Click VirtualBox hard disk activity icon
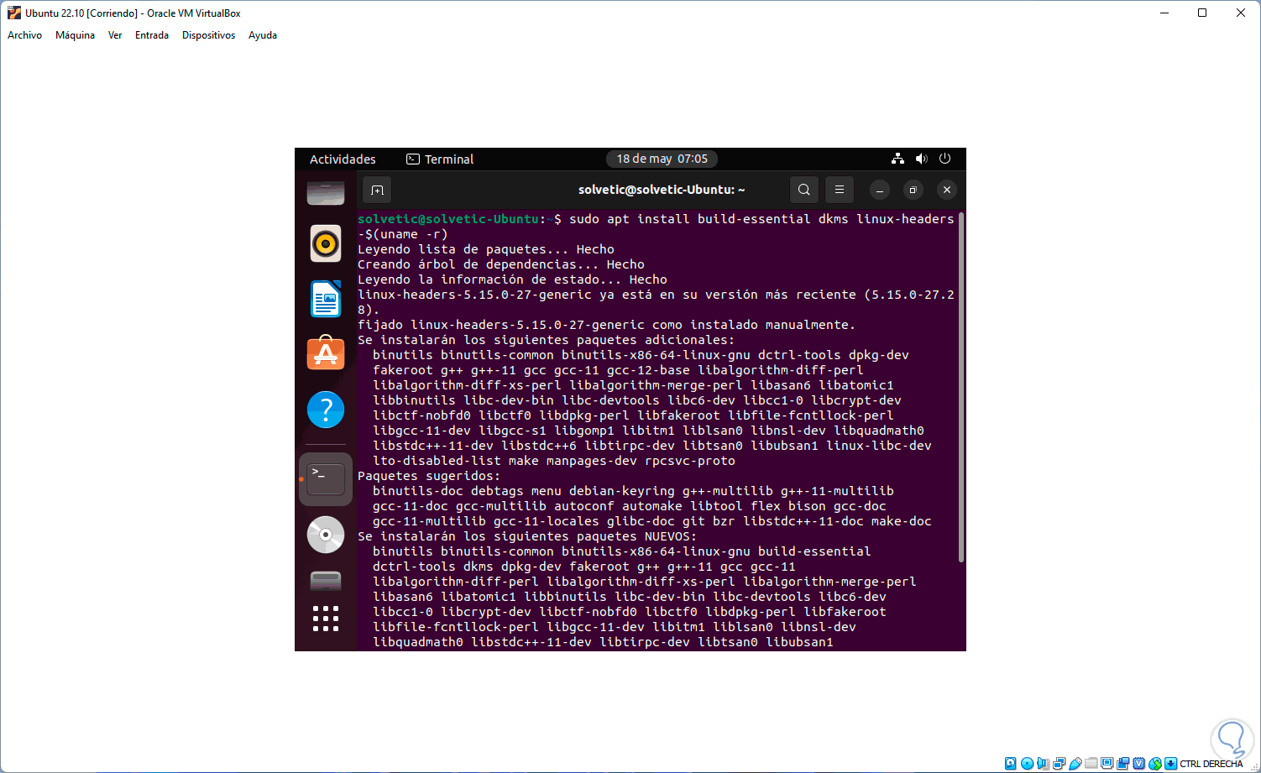 point(1011,764)
